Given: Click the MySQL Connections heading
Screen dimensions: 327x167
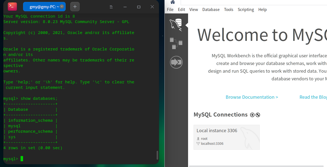Looking at the screenshot, I should click(221, 115).
